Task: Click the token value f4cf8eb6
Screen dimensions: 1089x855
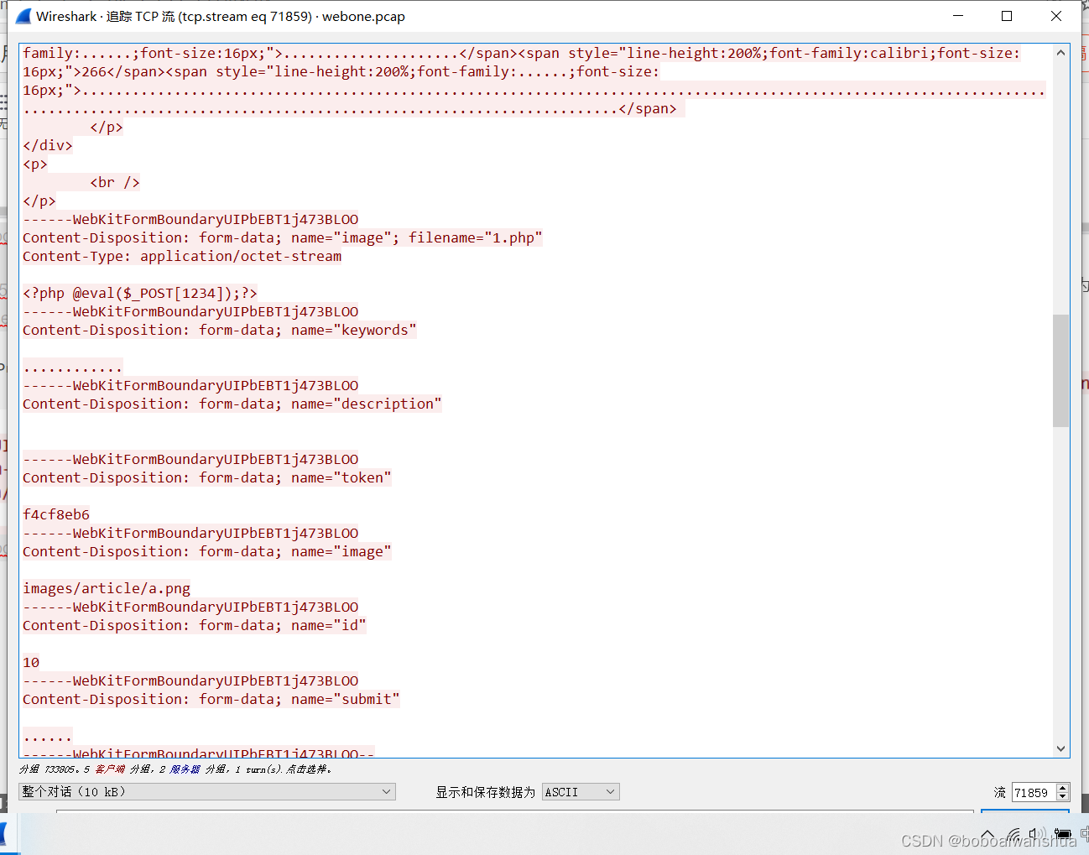Action: coord(56,514)
